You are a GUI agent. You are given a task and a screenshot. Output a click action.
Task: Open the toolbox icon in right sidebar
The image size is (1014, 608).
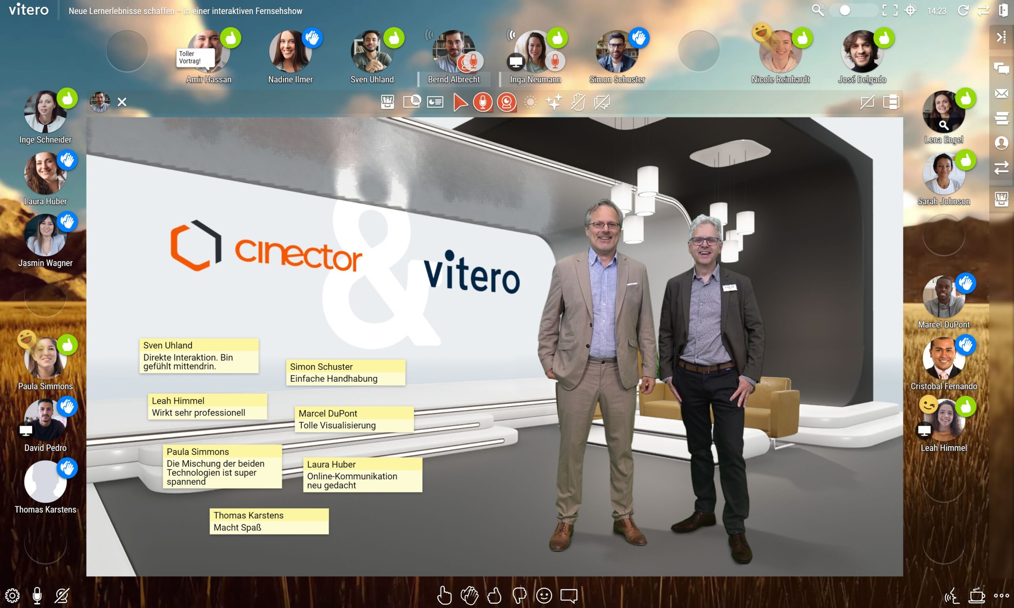pos(1001,199)
